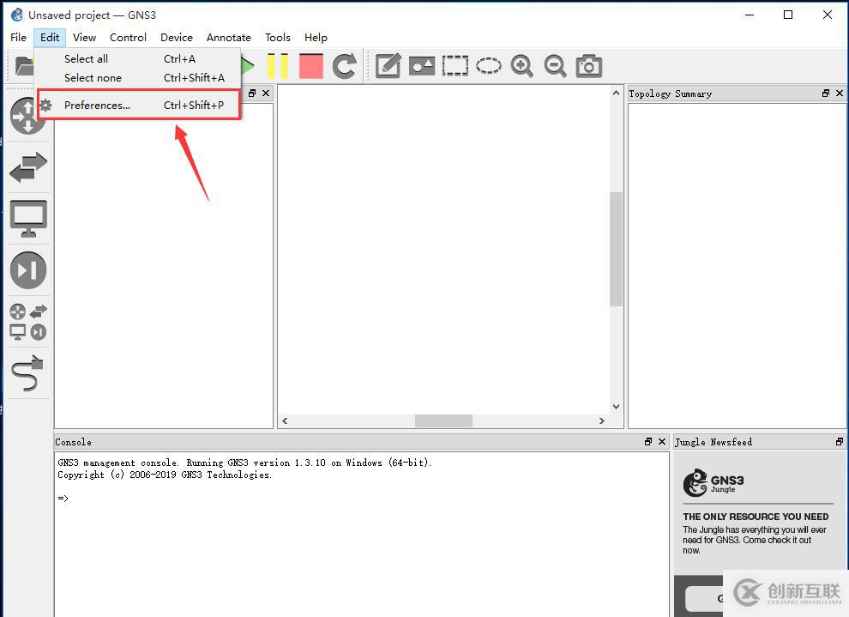This screenshot has width=849, height=617.
Task: Open the Tools menu
Action: 277,38
